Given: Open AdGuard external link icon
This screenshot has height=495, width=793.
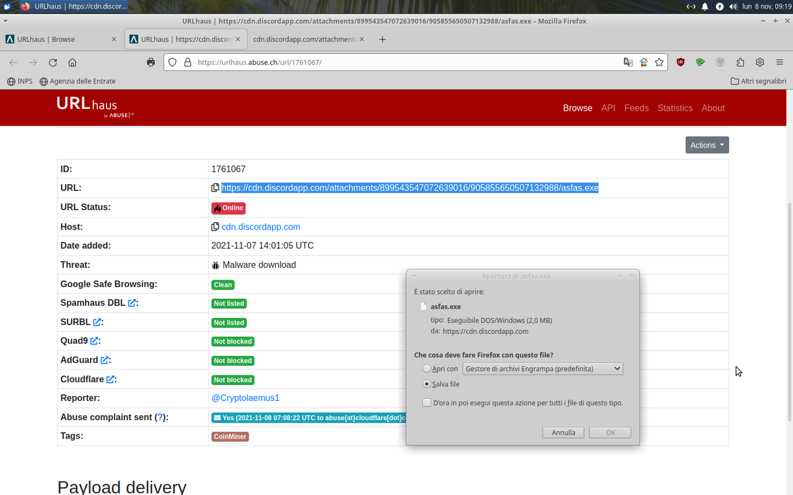Looking at the screenshot, I should pyautogui.click(x=105, y=360).
